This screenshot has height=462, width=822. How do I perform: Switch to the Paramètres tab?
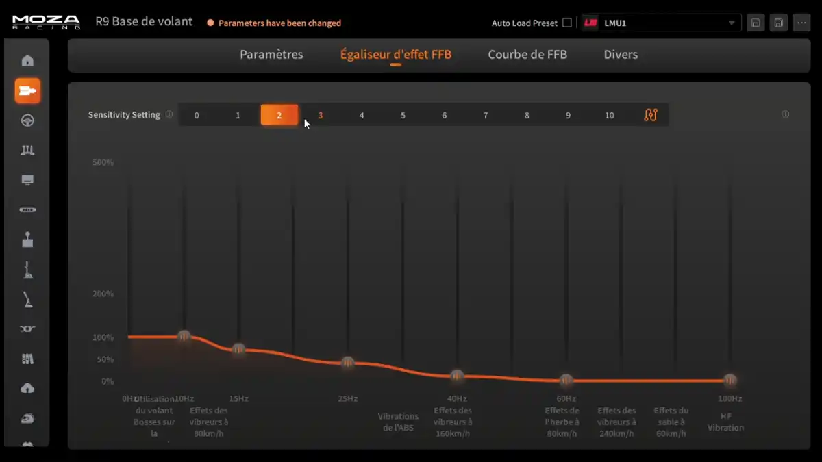pyautogui.click(x=271, y=55)
